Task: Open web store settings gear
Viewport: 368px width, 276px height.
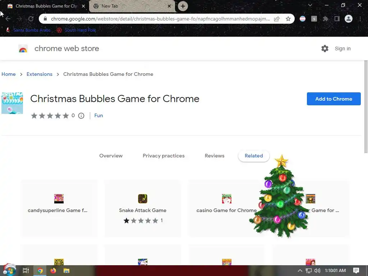Action: coord(325,49)
